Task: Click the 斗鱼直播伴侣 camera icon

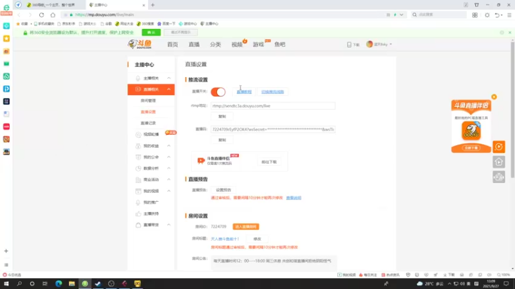Action: click(x=201, y=160)
